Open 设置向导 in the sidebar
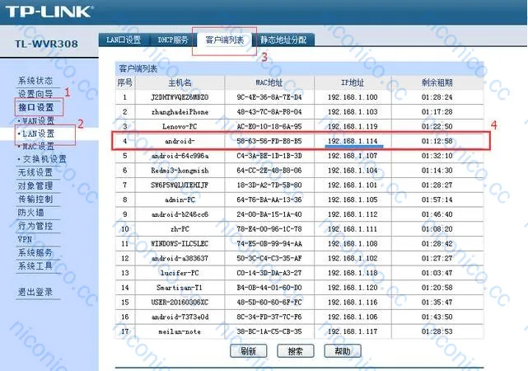Viewport: 528px width, 371px height. pos(35,94)
